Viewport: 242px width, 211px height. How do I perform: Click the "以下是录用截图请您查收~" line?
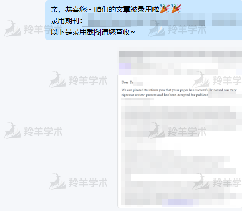(93, 32)
